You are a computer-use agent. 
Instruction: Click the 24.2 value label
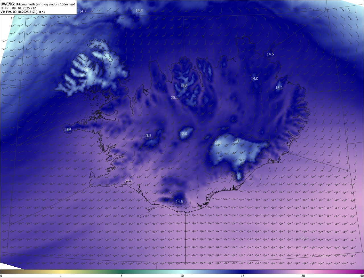129,181
